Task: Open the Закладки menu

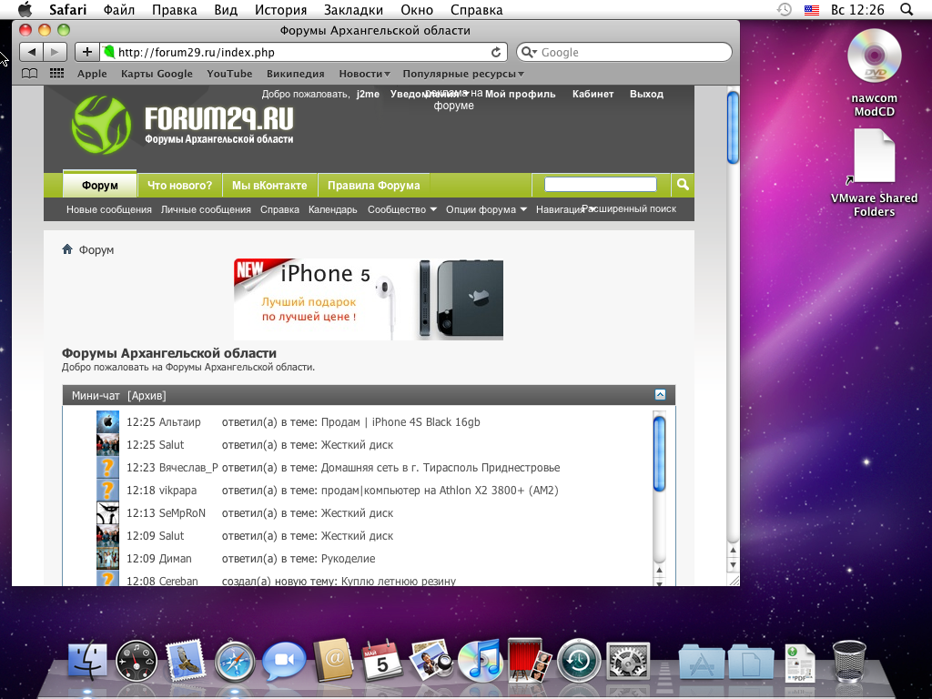Action: (354, 9)
